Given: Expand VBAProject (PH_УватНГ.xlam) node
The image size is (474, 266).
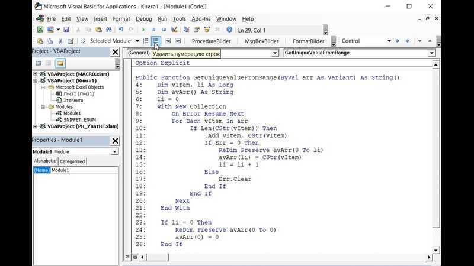Looking at the screenshot, I should coord(35,126).
